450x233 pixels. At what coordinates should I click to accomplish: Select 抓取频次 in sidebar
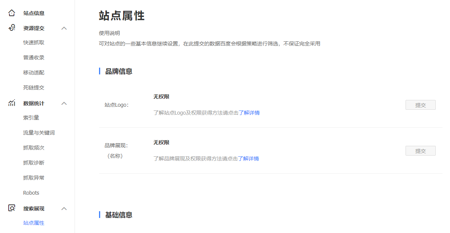pos(34,148)
